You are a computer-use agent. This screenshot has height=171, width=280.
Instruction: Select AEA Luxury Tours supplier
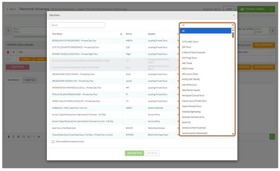point(190,74)
